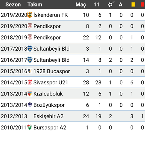Click the Sivasspor U21 club crest
The height and width of the screenshot is (141, 145).
30,82
